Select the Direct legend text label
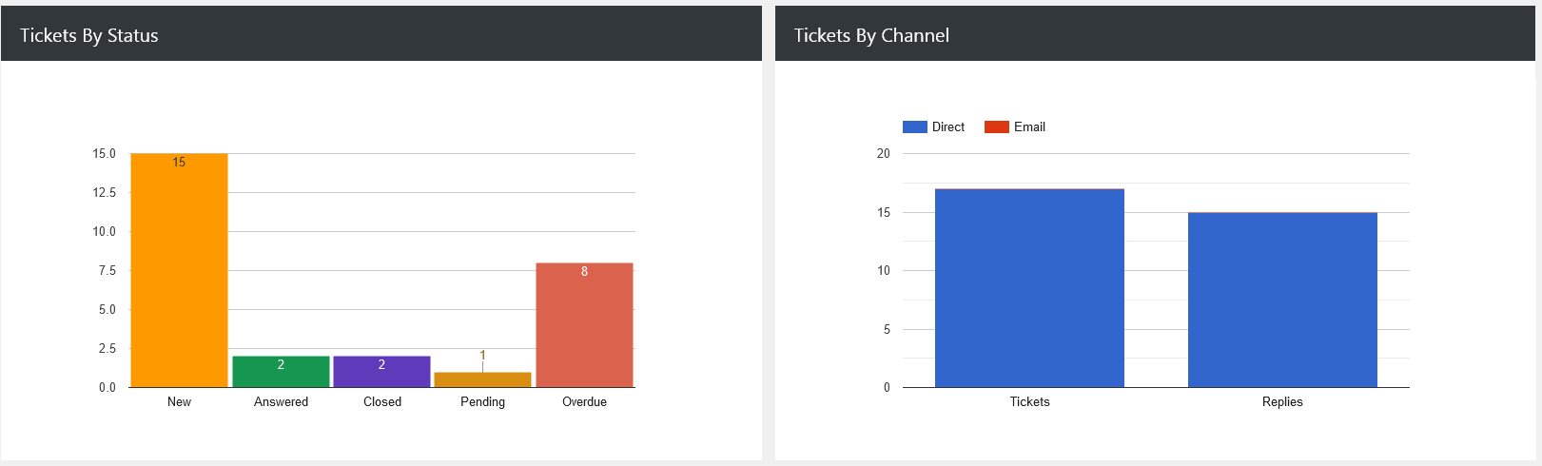Viewport: 1542px width, 466px height. coord(948,127)
